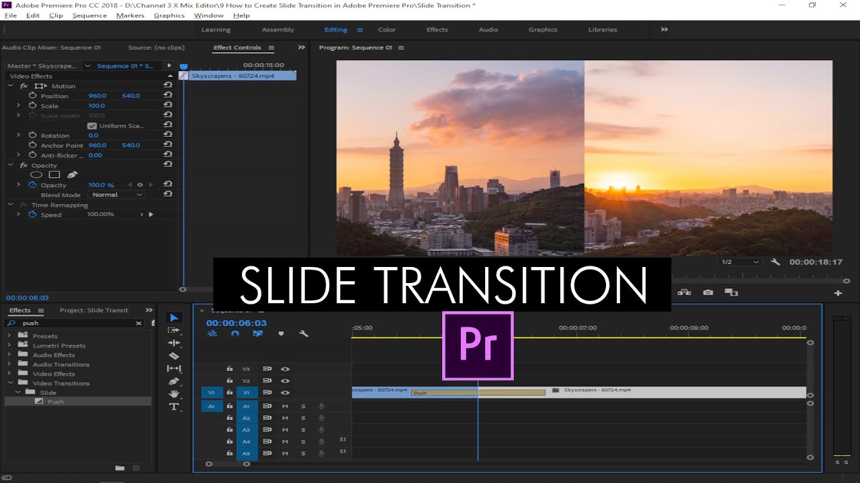Uncheck the Uniform Scale checkbox
Screen dimensions: 860x483
tap(92, 125)
